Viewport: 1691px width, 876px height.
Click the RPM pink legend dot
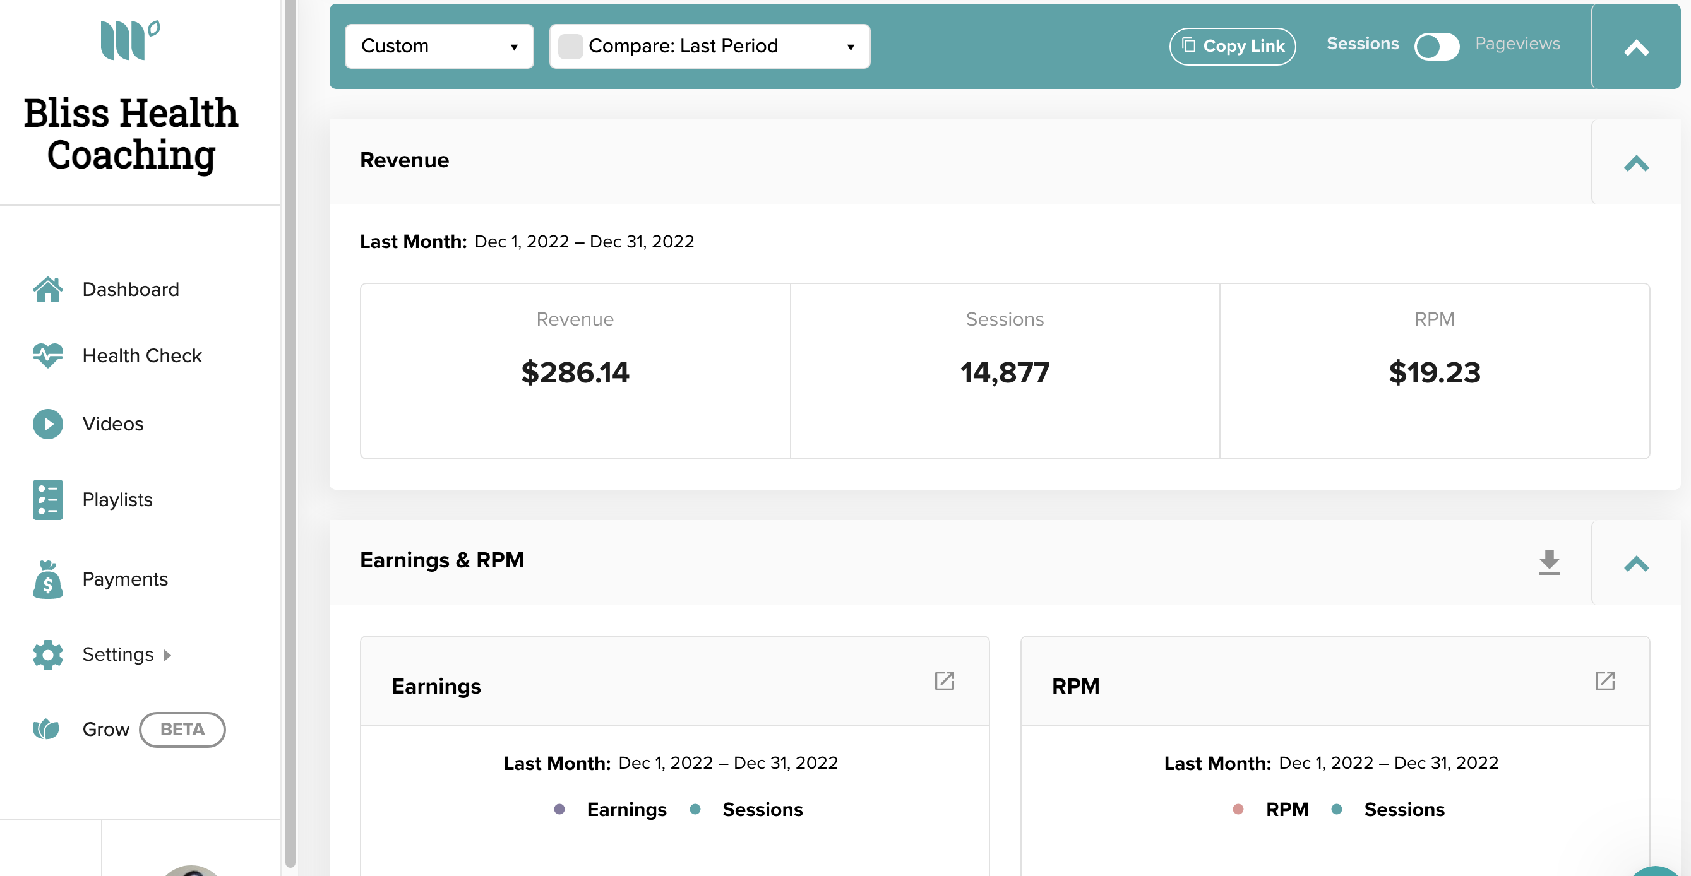(x=1238, y=809)
